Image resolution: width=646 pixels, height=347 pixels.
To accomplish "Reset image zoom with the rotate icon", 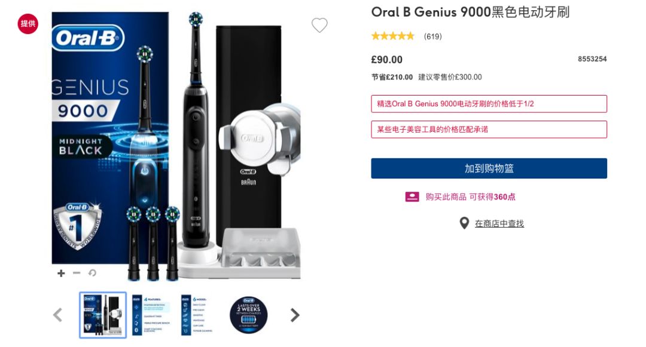I will tap(92, 273).
